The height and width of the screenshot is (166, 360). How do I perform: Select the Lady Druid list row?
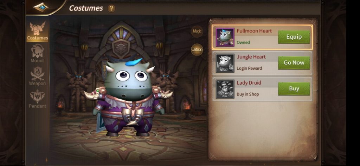(262, 89)
